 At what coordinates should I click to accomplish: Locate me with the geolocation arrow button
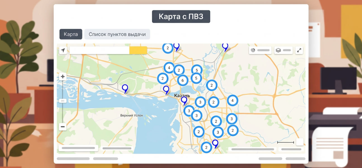point(63,50)
